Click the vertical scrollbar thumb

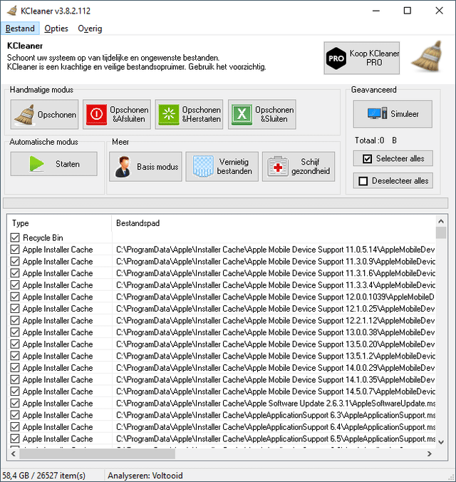pyautogui.click(x=441, y=232)
